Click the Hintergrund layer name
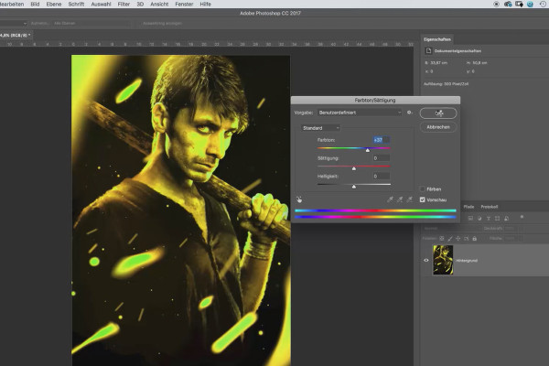 (467, 261)
